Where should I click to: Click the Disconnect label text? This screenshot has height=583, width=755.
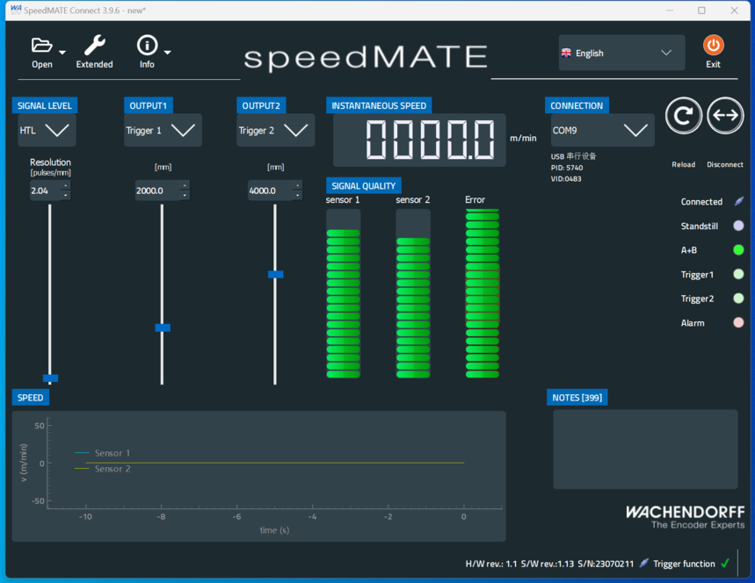pyautogui.click(x=724, y=164)
